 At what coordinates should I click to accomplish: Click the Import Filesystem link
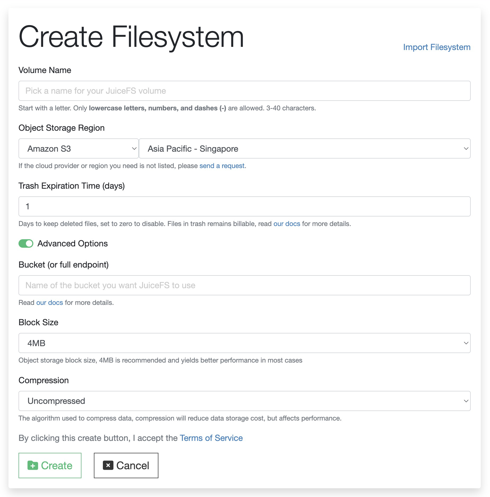(437, 47)
